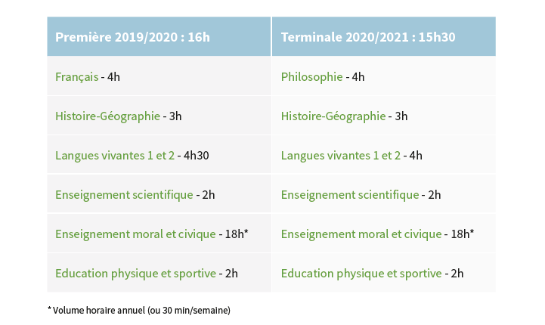Click Enseignement moral et civique in Terminale
This screenshot has width=545, height=325.
click(361, 234)
